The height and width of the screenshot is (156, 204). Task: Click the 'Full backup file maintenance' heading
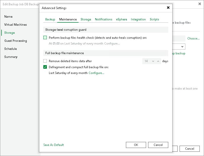click(64, 53)
